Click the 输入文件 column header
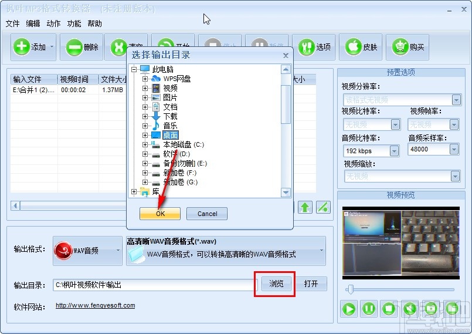Viewport: 472px width, 334px height. point(34,79)
